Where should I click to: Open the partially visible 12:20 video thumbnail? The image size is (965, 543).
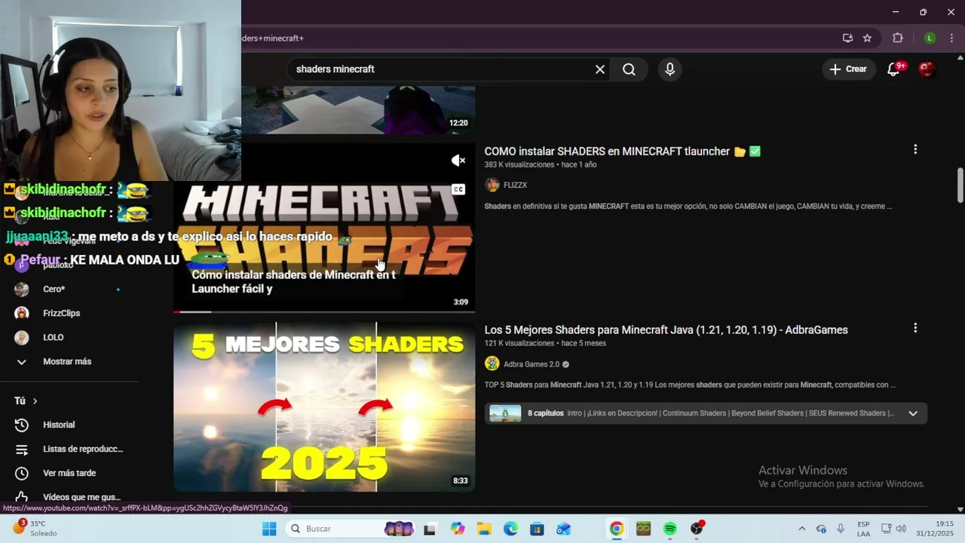pos(358,110)
